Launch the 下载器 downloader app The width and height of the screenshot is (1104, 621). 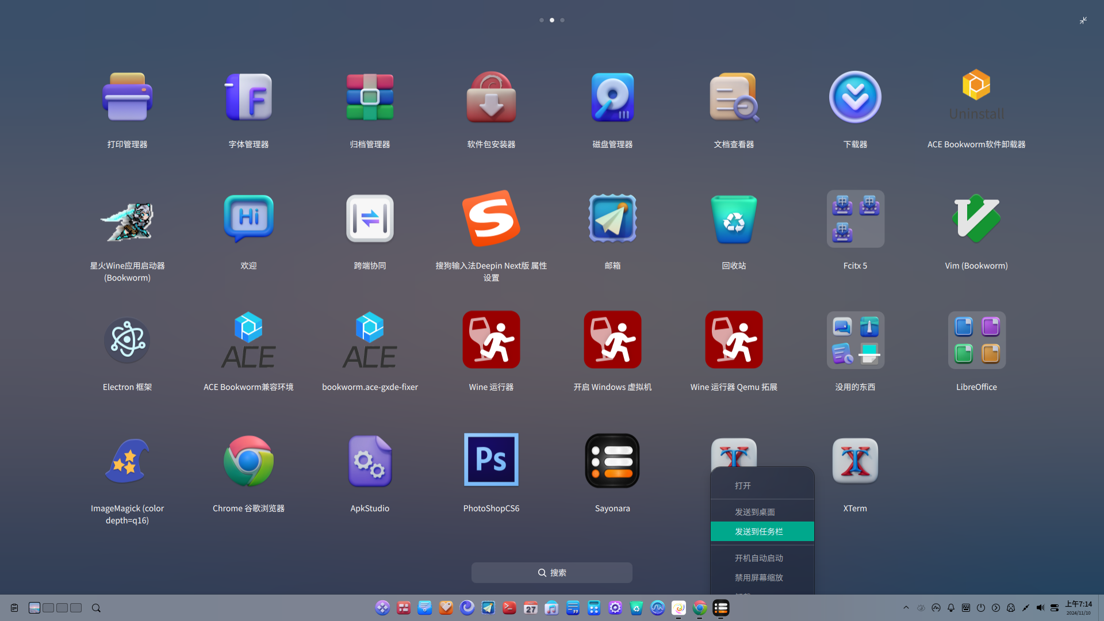tap(855, 97)
